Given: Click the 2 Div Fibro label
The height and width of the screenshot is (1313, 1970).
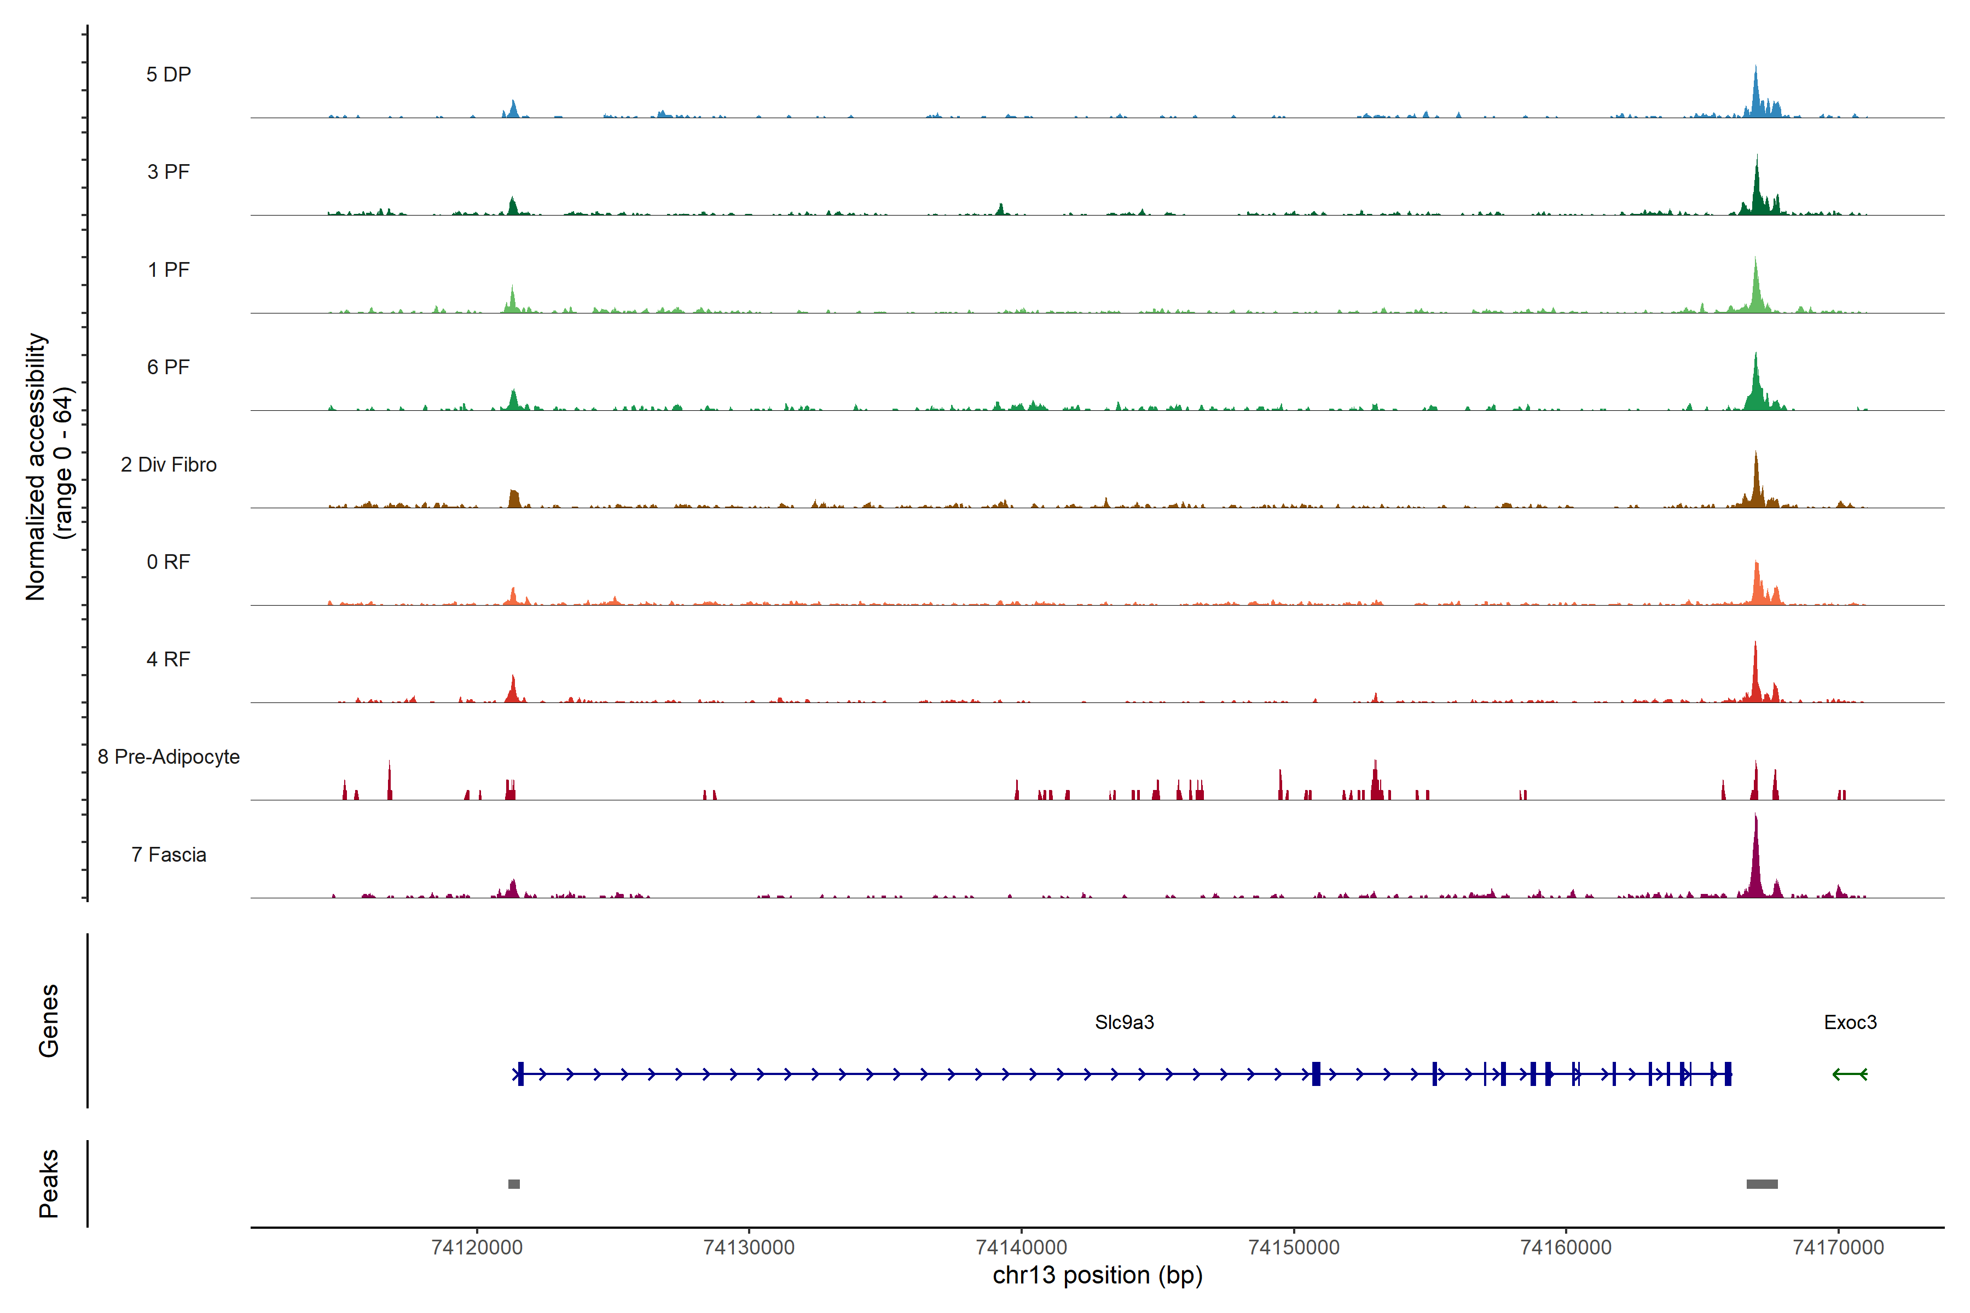Looking at the screenshot, I should [169, 464].
